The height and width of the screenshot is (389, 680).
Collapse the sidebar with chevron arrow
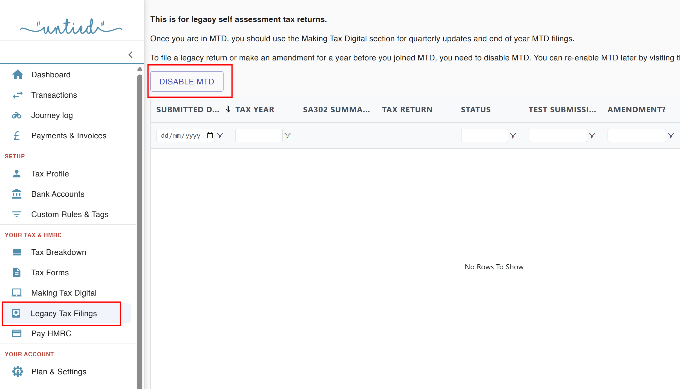131,55
